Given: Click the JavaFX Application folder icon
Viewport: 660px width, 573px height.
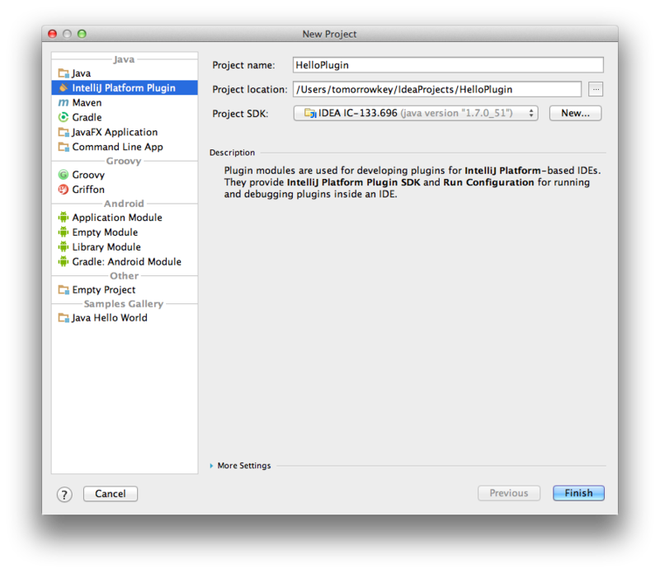Looking at the screenshot, I should pyautogui.click(x=64, y=132).
